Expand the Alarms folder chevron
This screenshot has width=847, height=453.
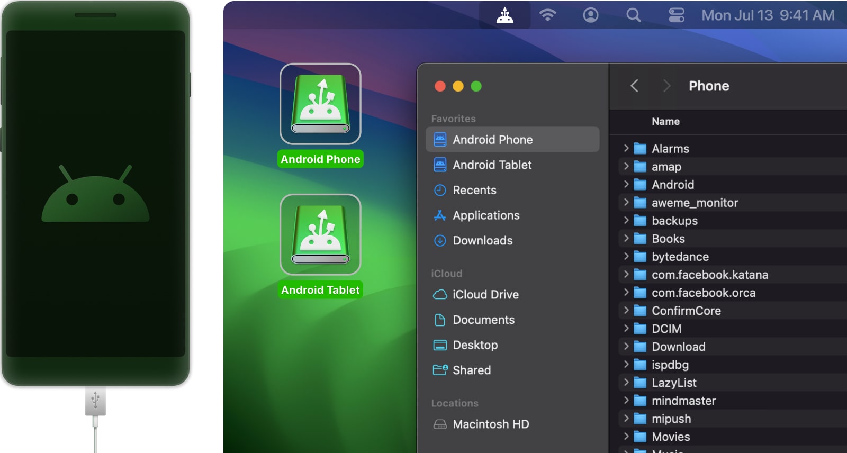[x=626, y=148]
